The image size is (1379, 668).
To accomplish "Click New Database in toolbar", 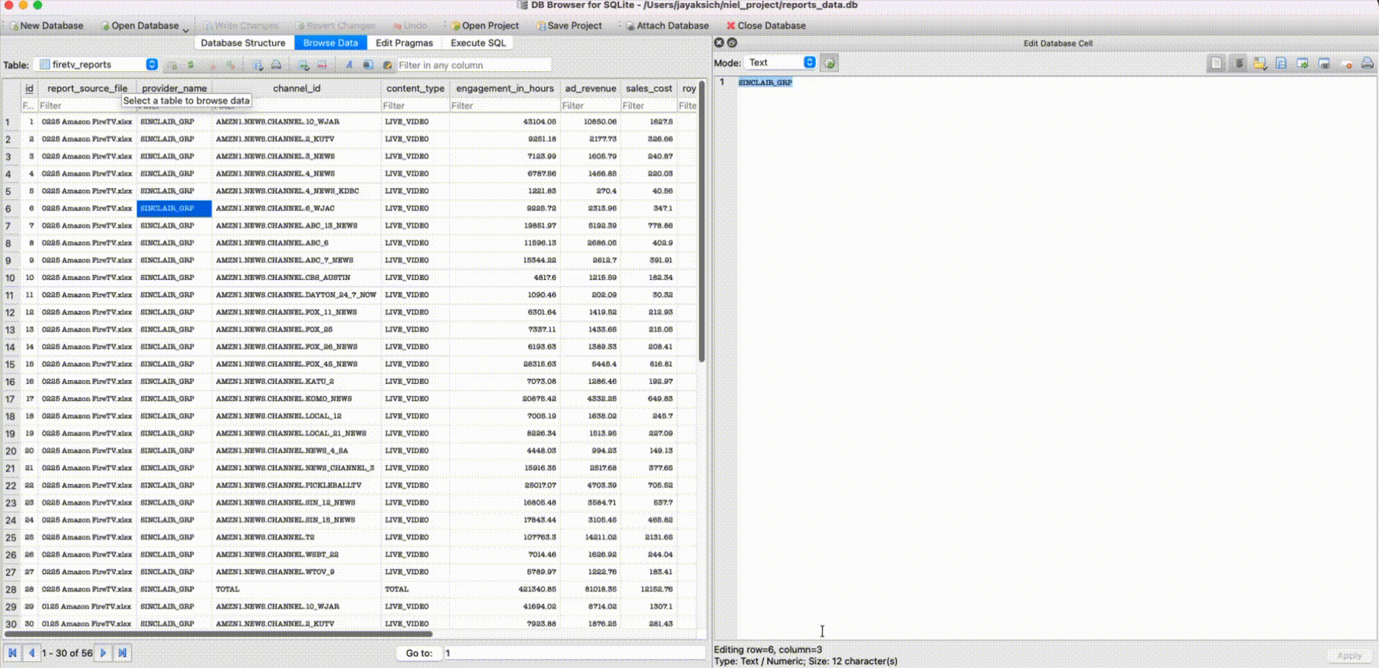I will tap(46, 25).
